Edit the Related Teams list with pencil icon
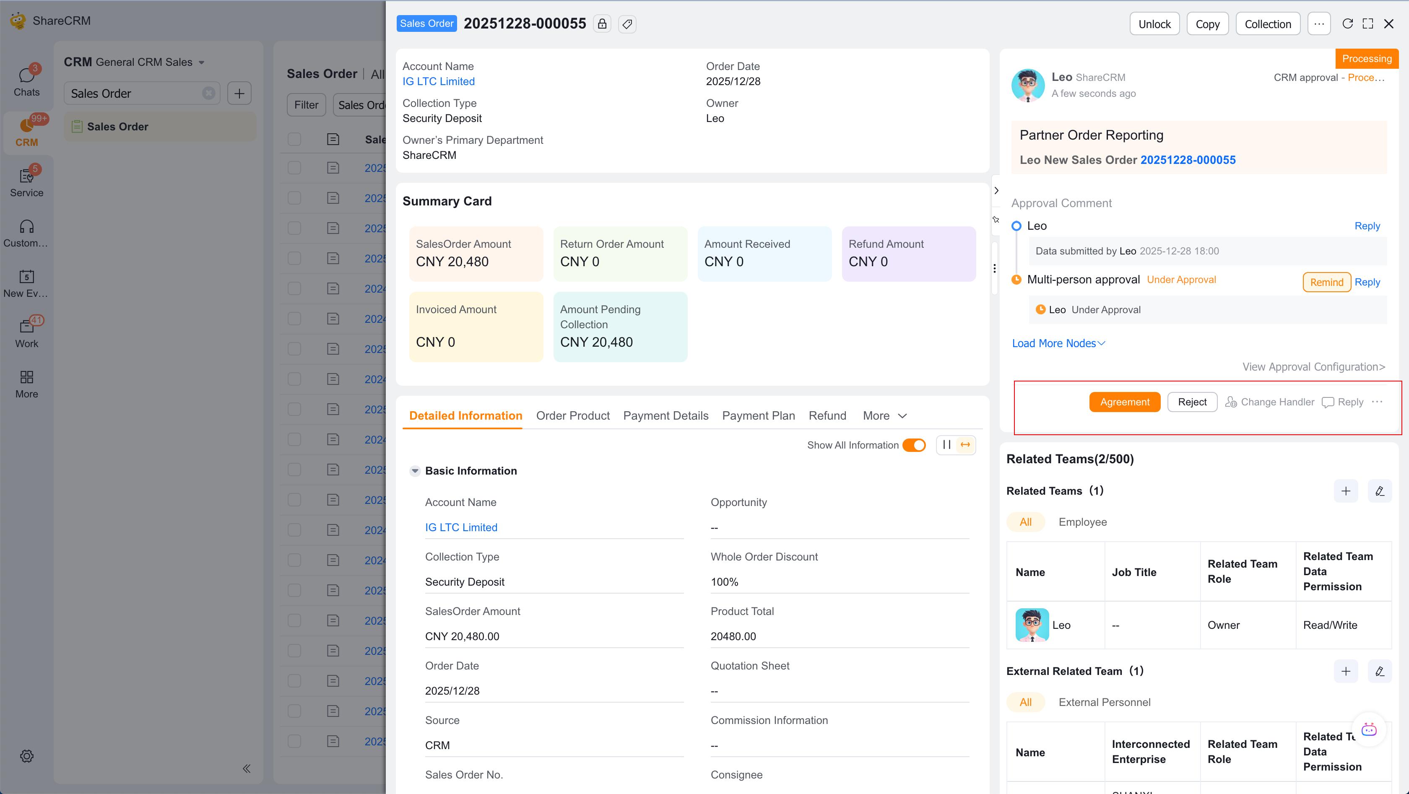Screen dimensions: 1409x794 point(1380,491)
